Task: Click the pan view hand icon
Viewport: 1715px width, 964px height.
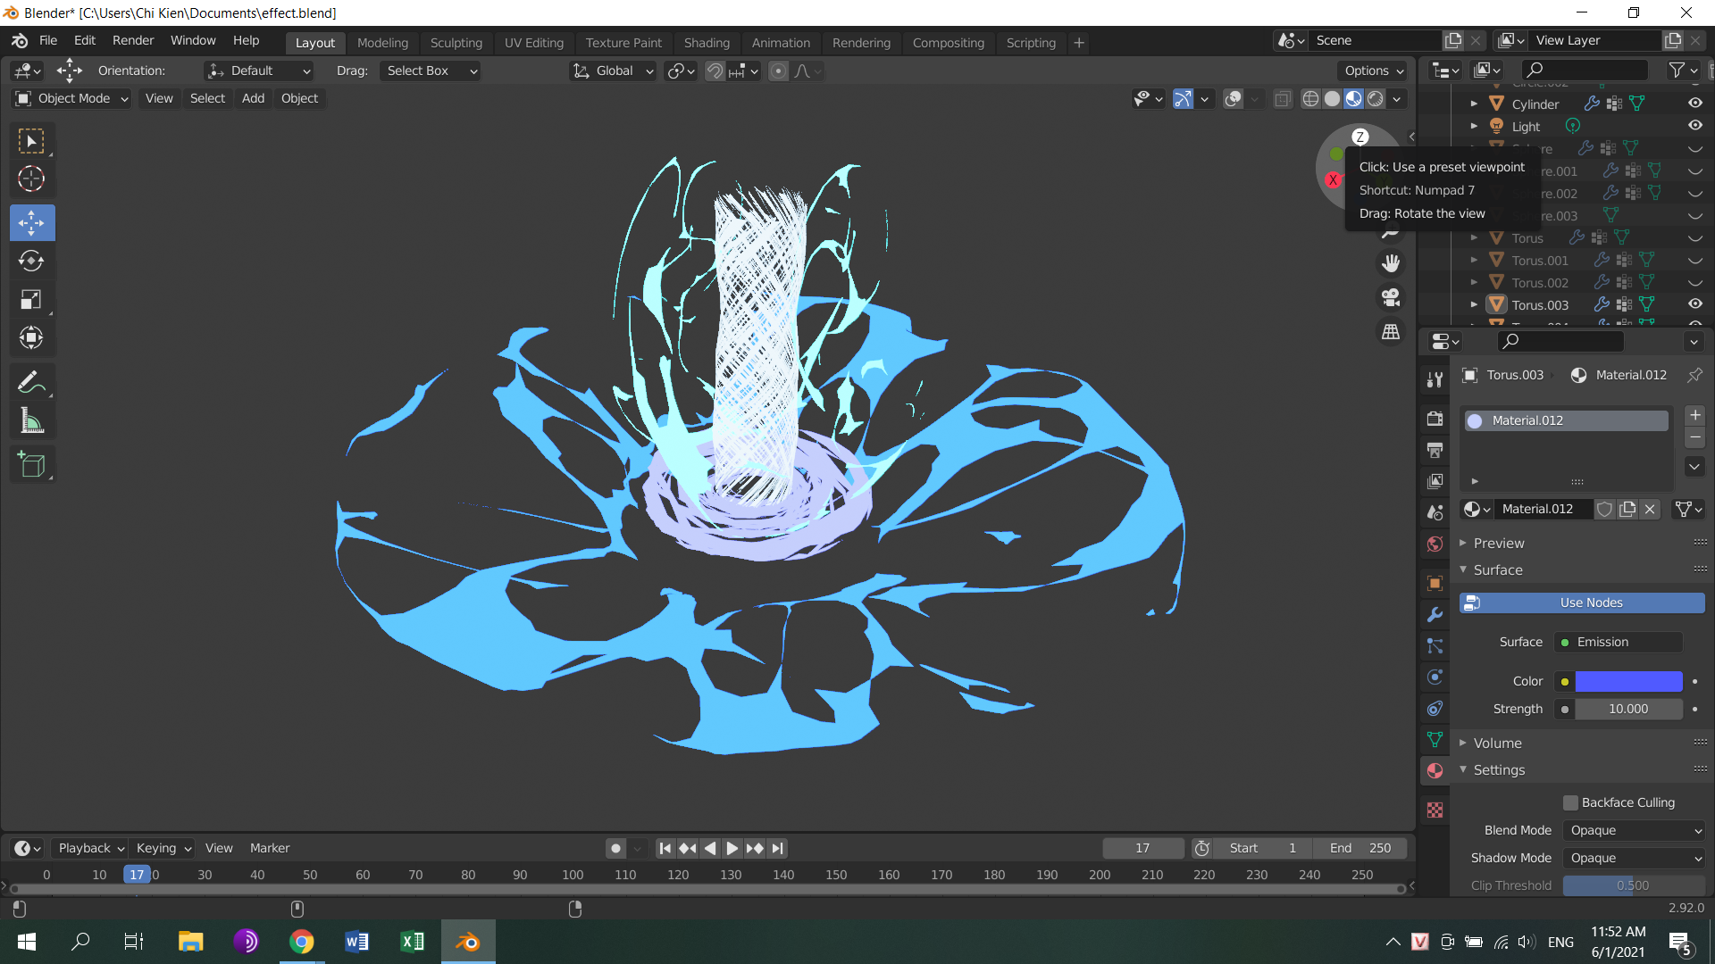Action: [x=1391, y=263]
